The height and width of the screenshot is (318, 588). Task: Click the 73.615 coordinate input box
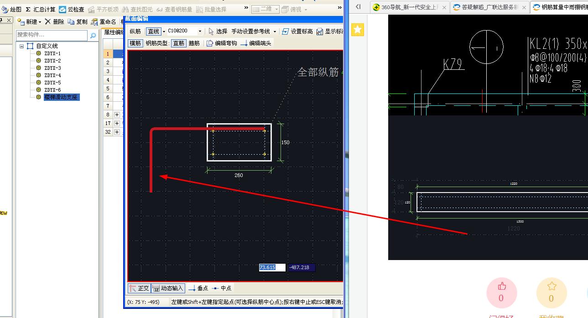click(x=272, y=268)
